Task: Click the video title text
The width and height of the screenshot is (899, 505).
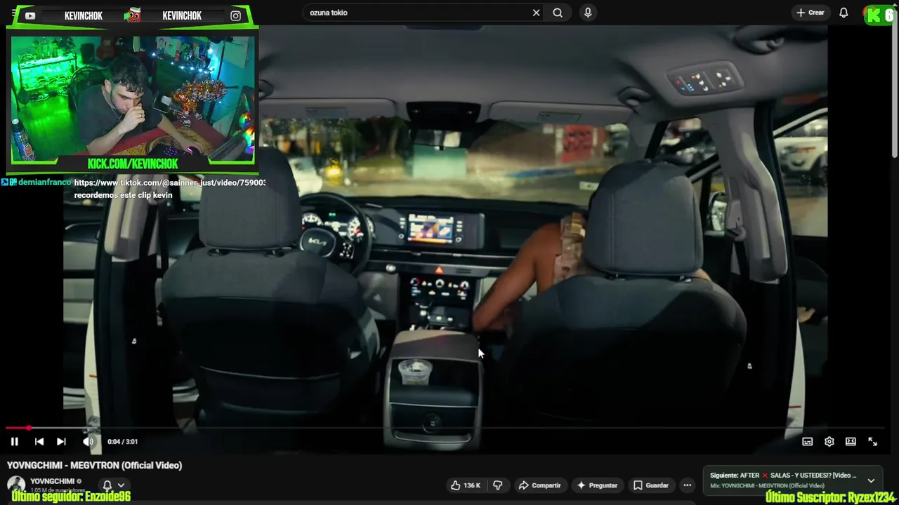Action: pos(95,465)
